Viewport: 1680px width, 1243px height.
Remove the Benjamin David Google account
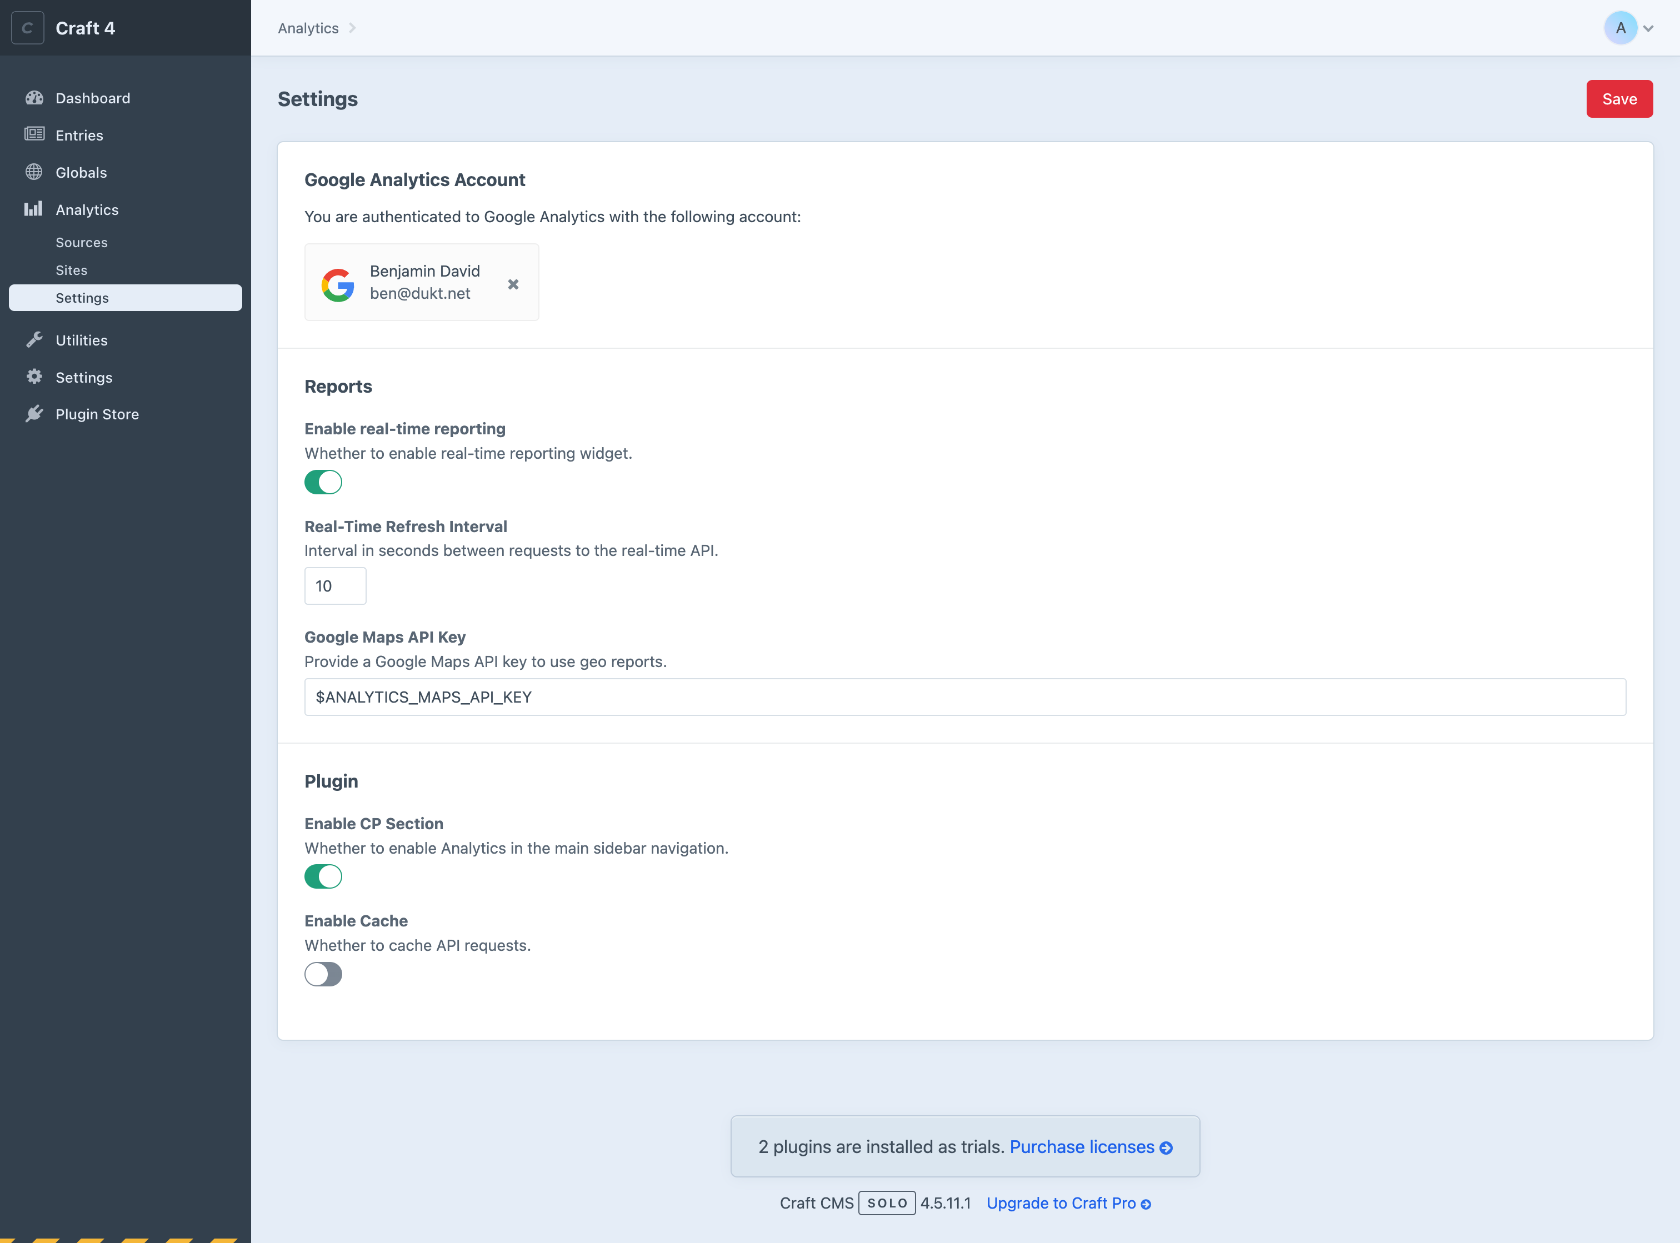click(x=513, y=284)
